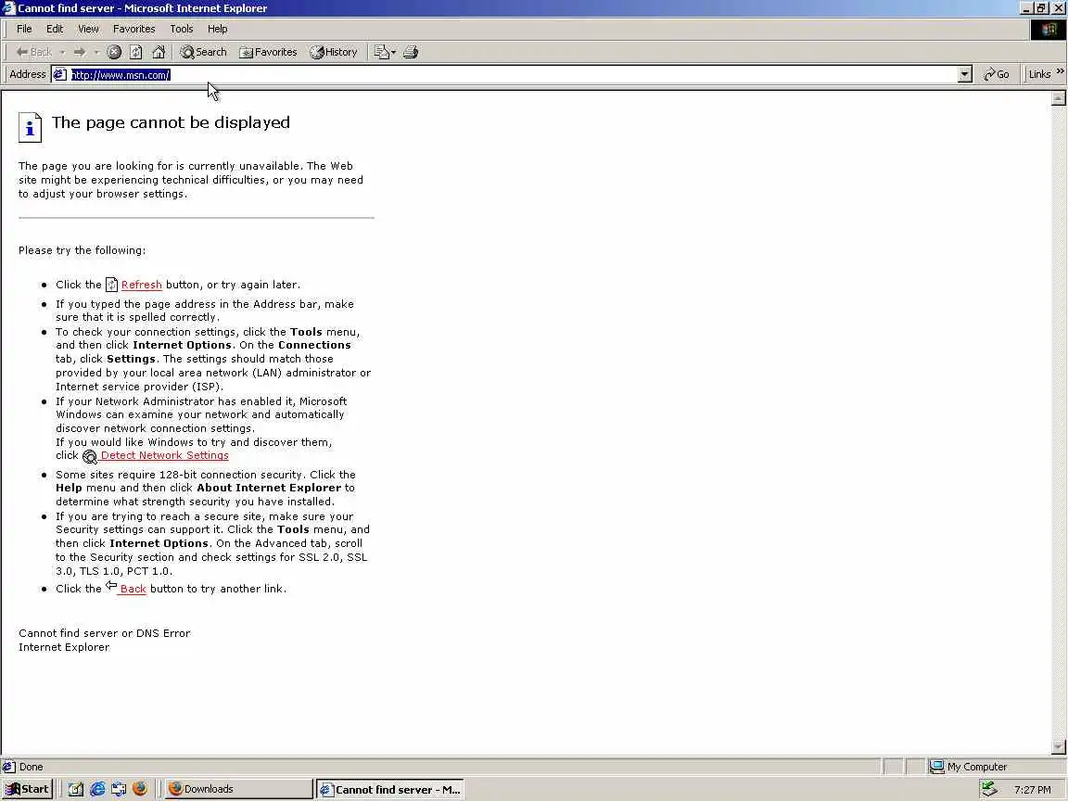Expand the Edit icon dropdown arrow
Image resolution: width=1068 pixels, height=801 pixels.
click(394, 52)
